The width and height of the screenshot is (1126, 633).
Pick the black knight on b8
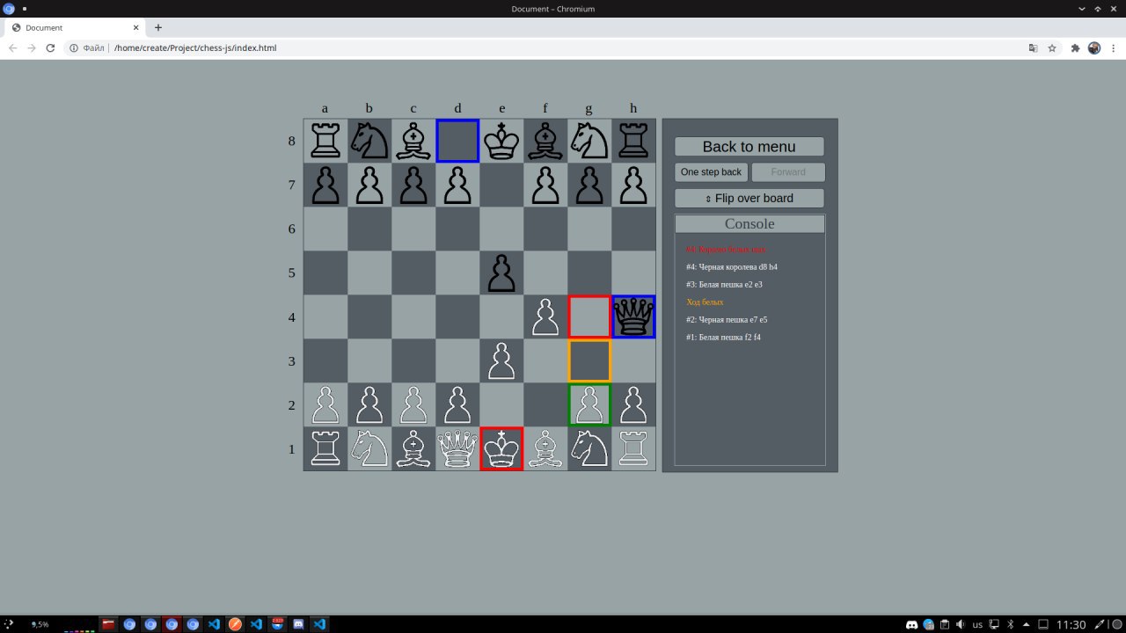[369, 141]
